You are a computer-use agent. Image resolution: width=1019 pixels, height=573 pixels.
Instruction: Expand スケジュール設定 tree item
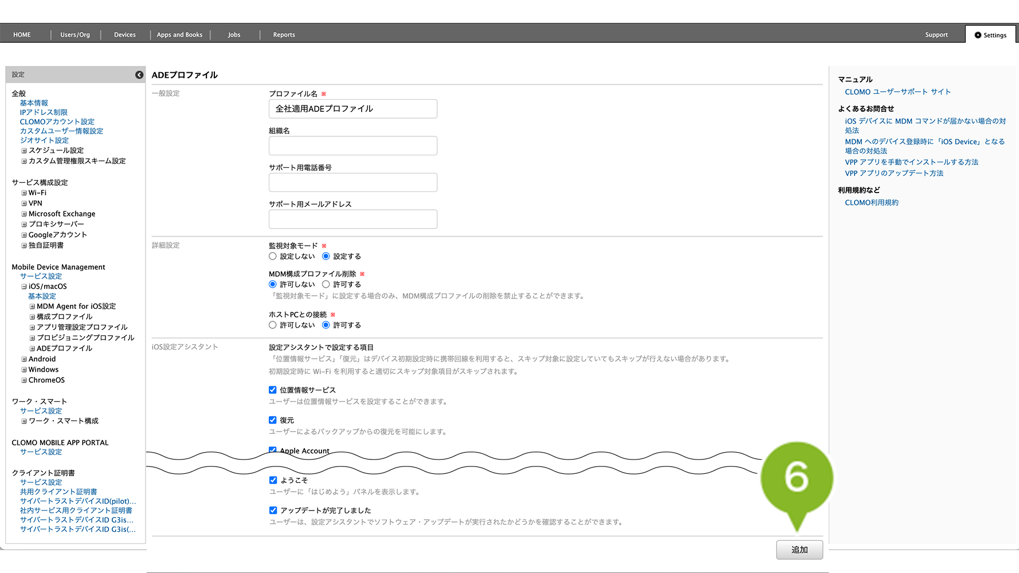(24, 151)
